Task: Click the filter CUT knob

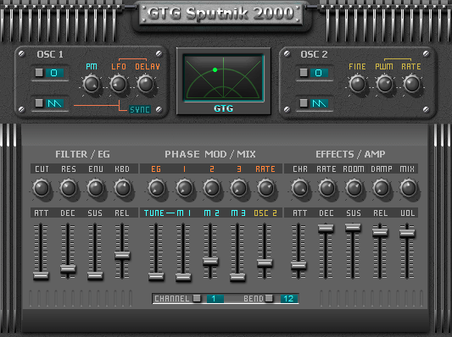Action: [42, 188]
